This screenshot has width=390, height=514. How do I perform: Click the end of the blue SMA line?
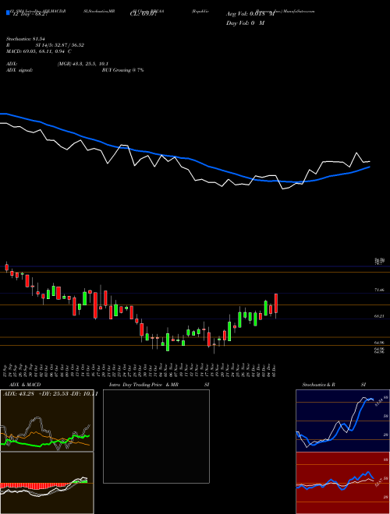(370, 167)
